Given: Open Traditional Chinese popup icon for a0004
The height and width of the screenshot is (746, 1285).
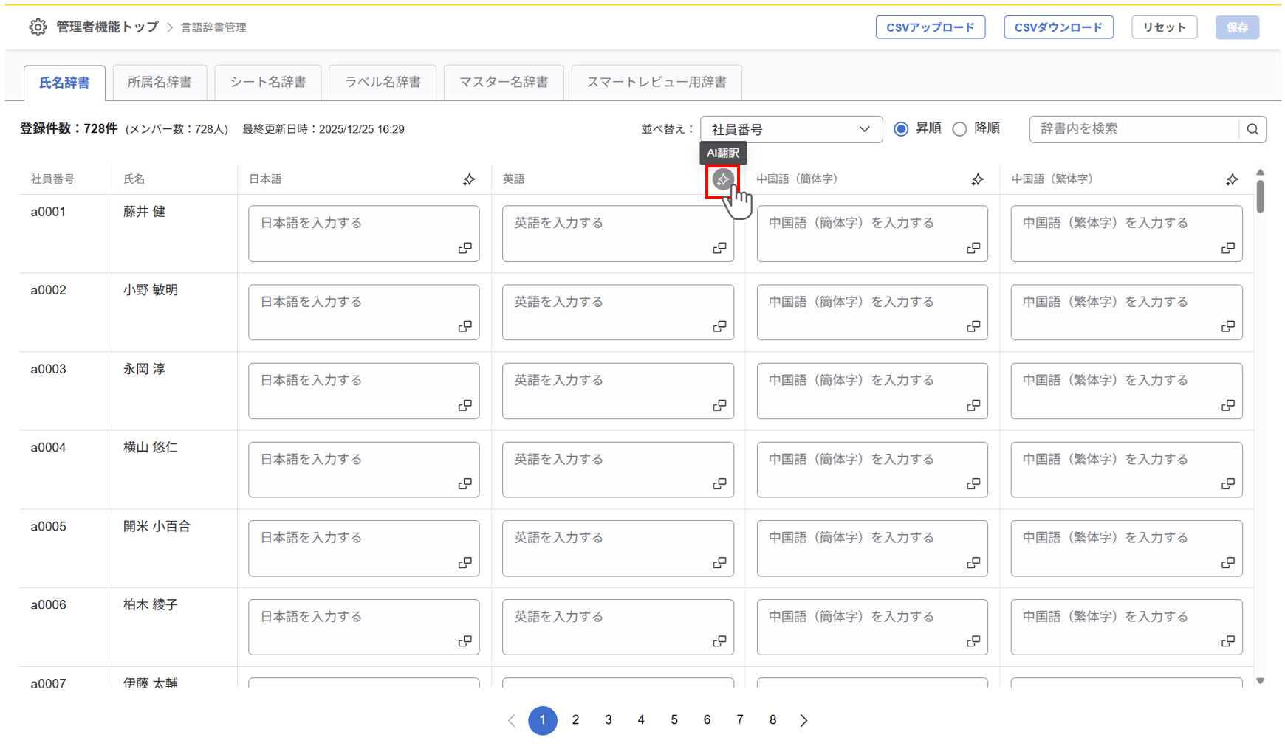Looking at the screenshot, I should (1227, 484).
